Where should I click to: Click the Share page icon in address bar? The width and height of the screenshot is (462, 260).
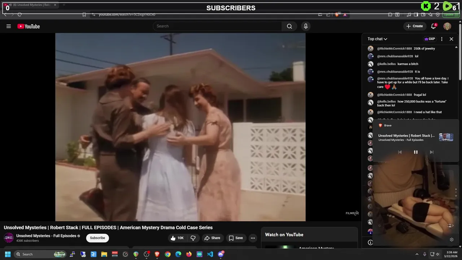click(328, 14)
